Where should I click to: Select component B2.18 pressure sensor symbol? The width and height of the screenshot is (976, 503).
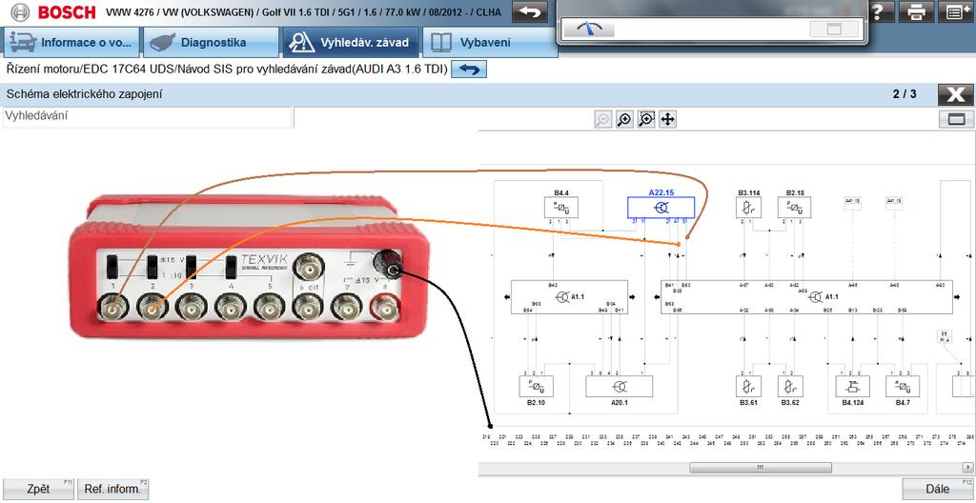pos(794,208)
